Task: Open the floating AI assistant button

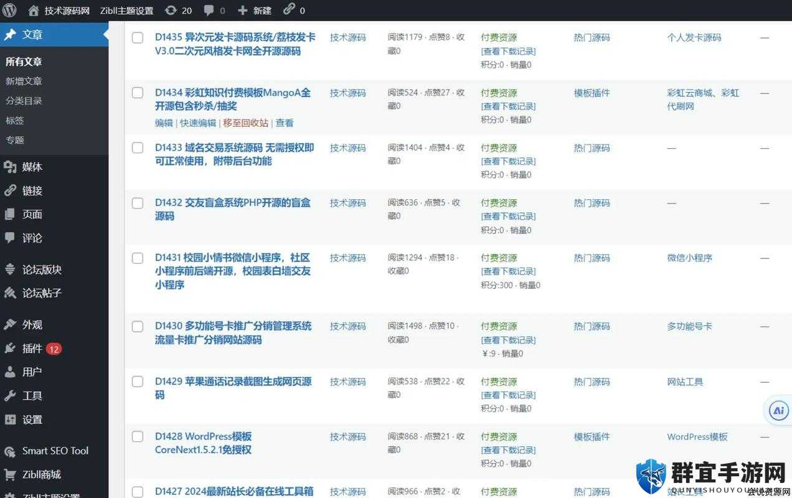Action: click(778, 411)
